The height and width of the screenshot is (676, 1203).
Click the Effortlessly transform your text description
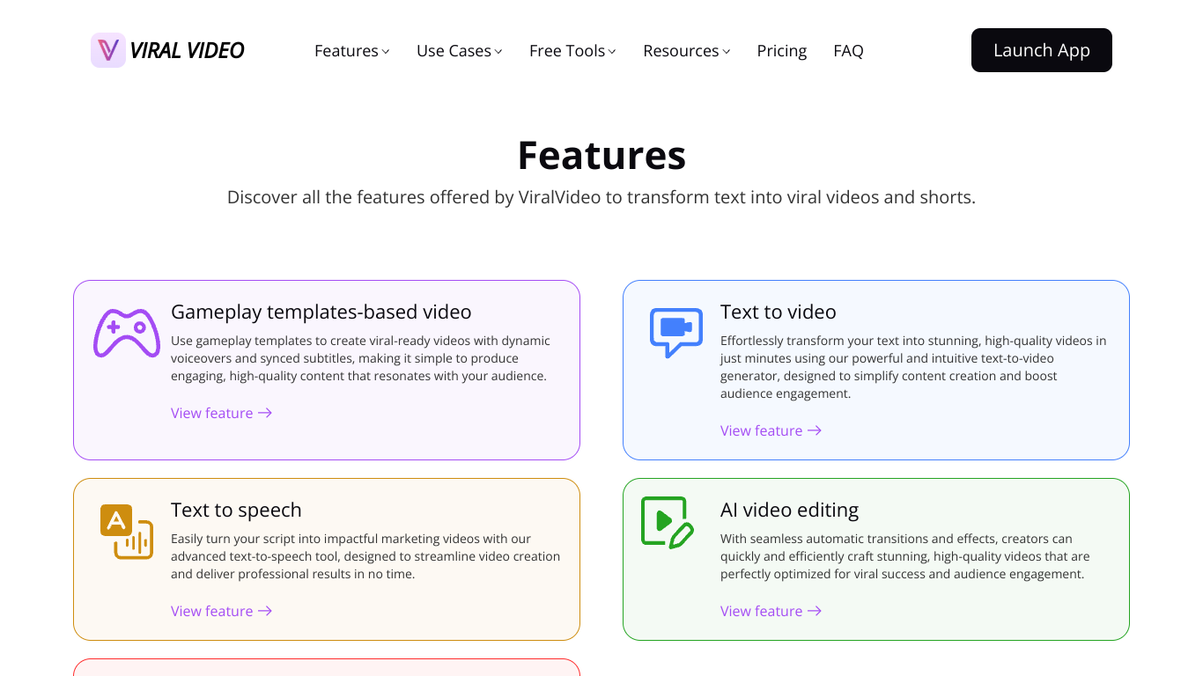(913, 367)
